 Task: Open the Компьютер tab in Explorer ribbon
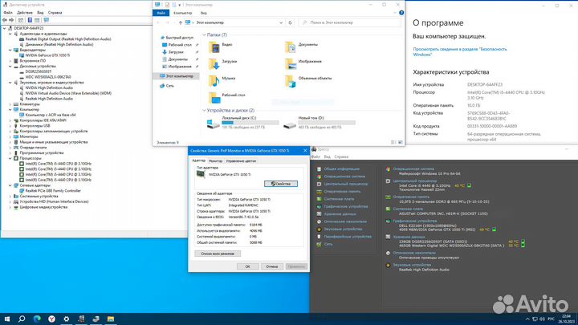click(x=183, y=13)
